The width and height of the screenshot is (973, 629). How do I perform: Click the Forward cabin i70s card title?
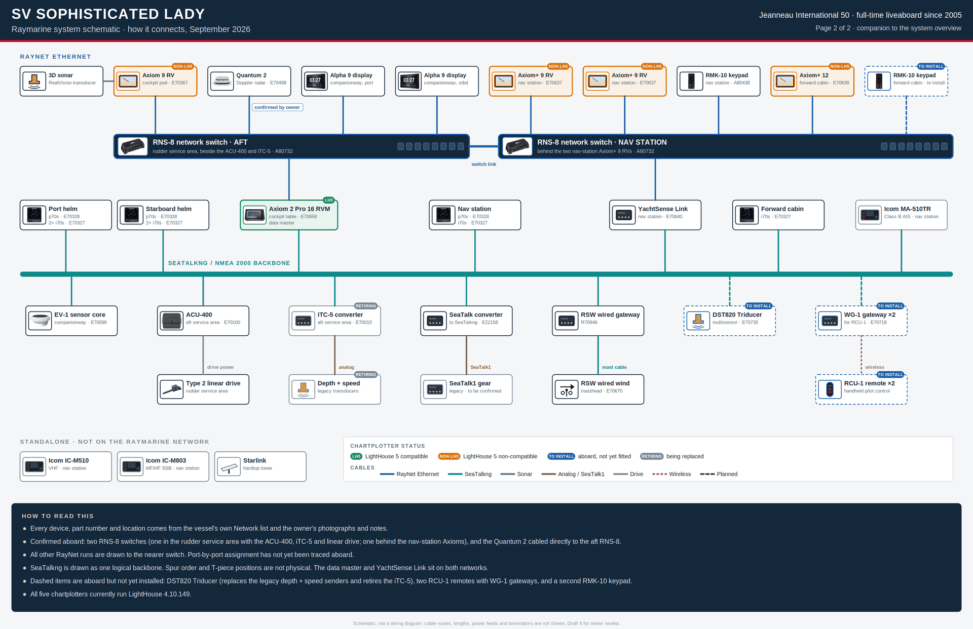coord(782,209)
